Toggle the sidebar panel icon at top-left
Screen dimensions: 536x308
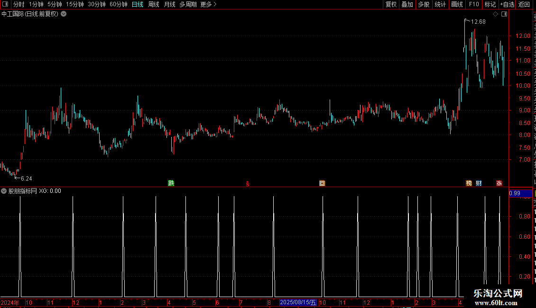[5, 4]
